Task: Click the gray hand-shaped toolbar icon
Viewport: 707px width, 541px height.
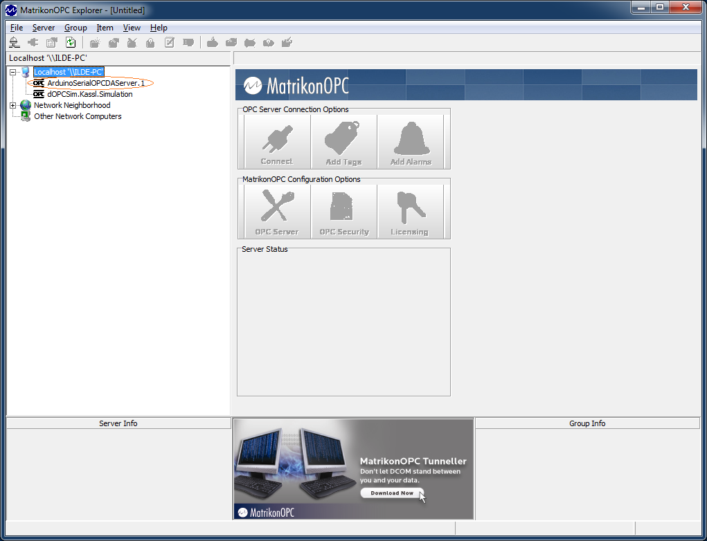Action: tap(212, 43)
